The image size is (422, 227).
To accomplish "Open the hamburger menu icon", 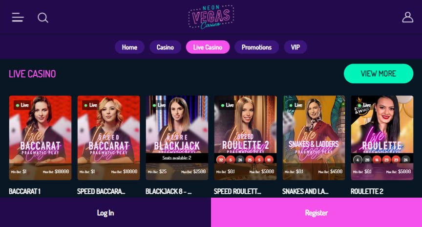I will 18,18.
